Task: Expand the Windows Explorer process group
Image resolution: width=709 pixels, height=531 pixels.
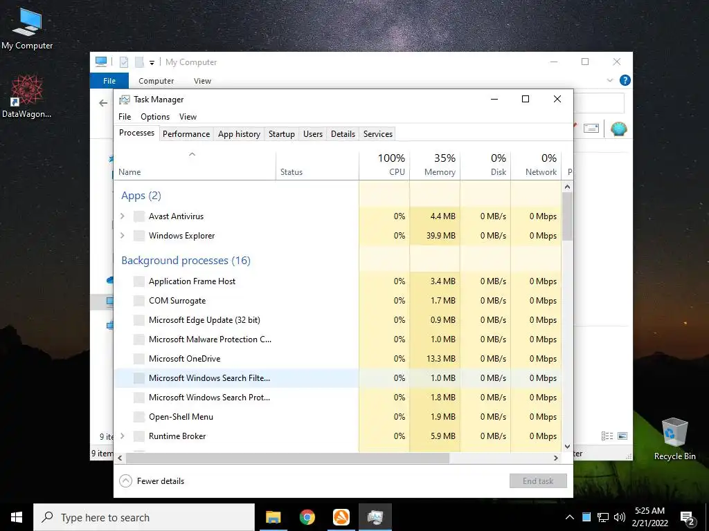Action: tap(122, 236)
